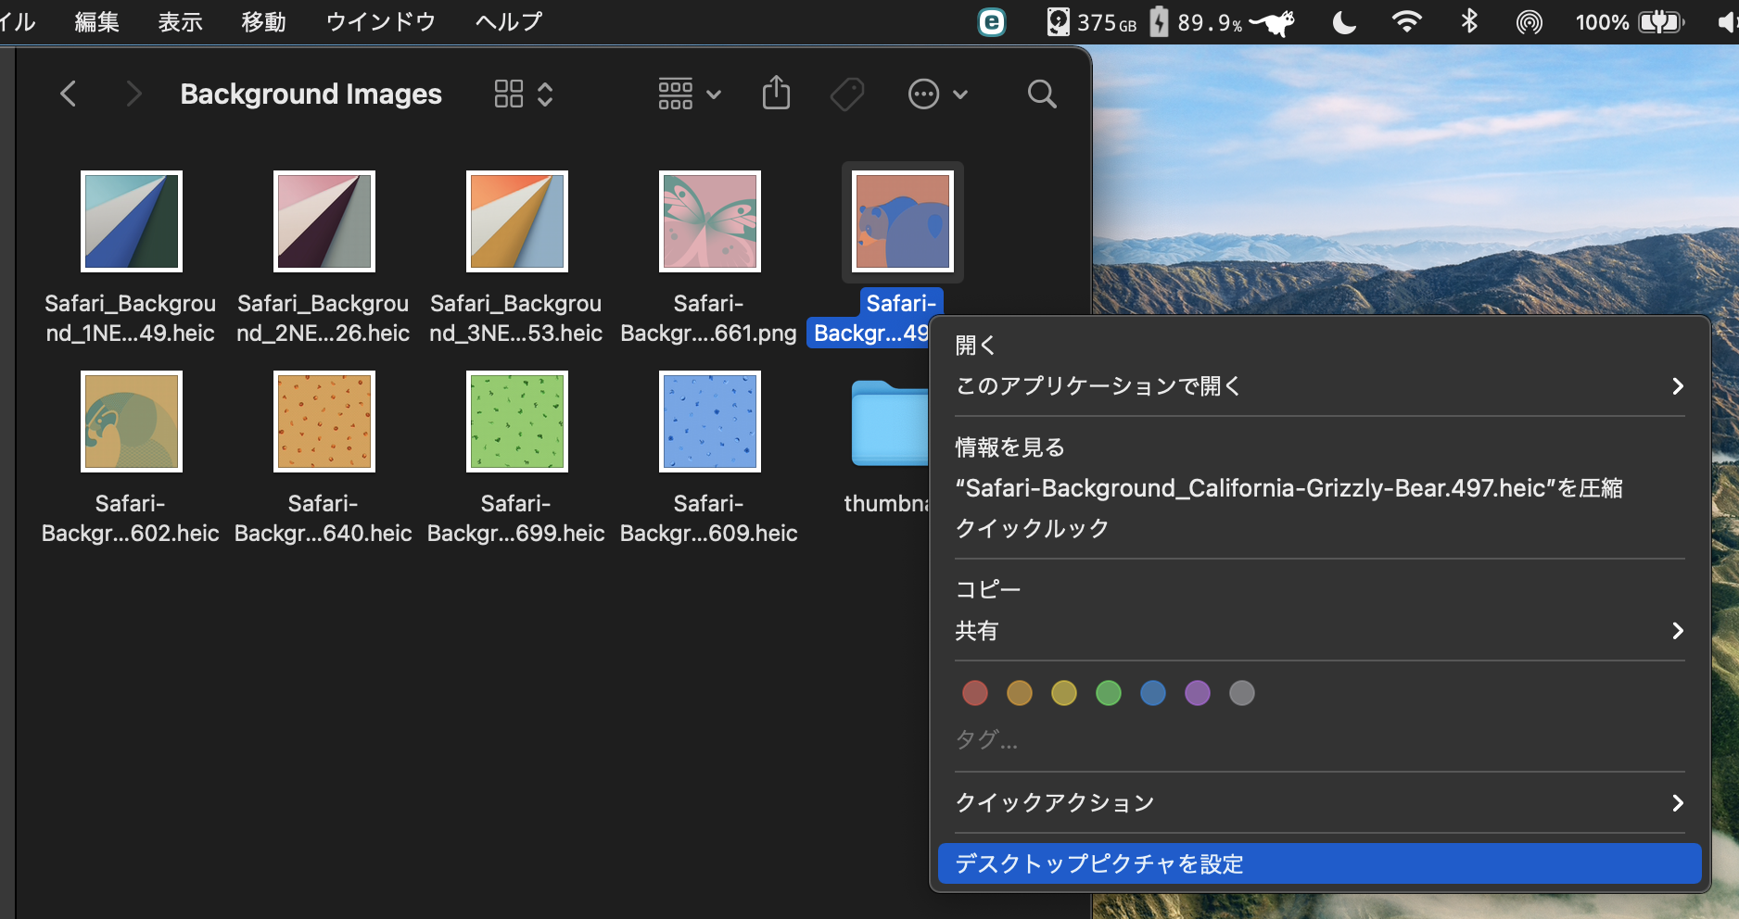Click the Share icon in Finder toolbar
The width and height of the screenshot is (1739, 919).
pyautogui.click(x=776, y=94)
